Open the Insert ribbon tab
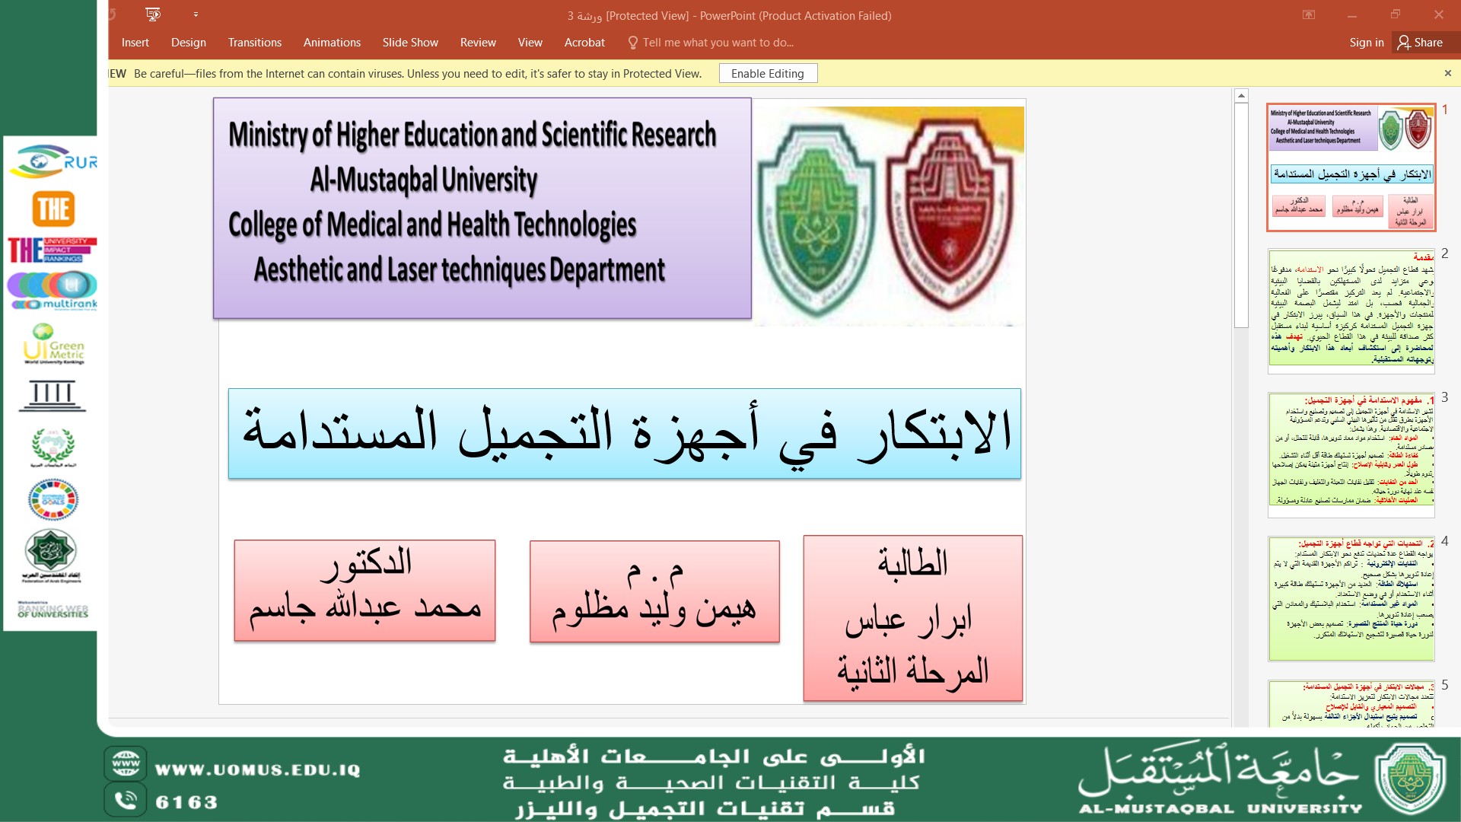Screen dimensions: 1461x822 [135, 43]
